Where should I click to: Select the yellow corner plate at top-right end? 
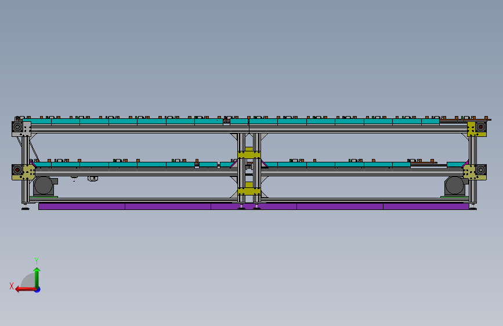coord(471,129)
